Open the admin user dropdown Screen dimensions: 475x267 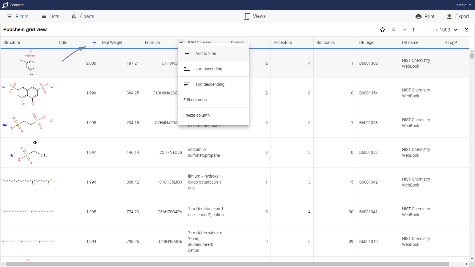(463, 5)
